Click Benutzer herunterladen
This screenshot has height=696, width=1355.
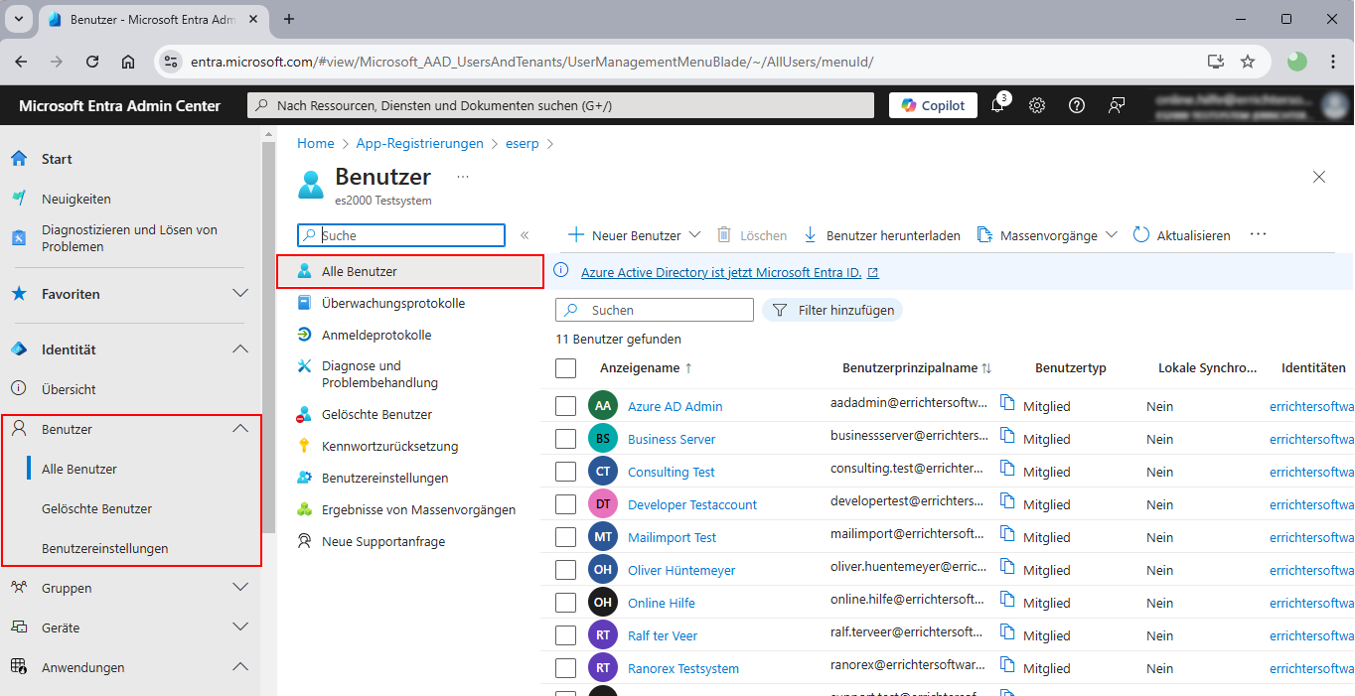(881, 235)
